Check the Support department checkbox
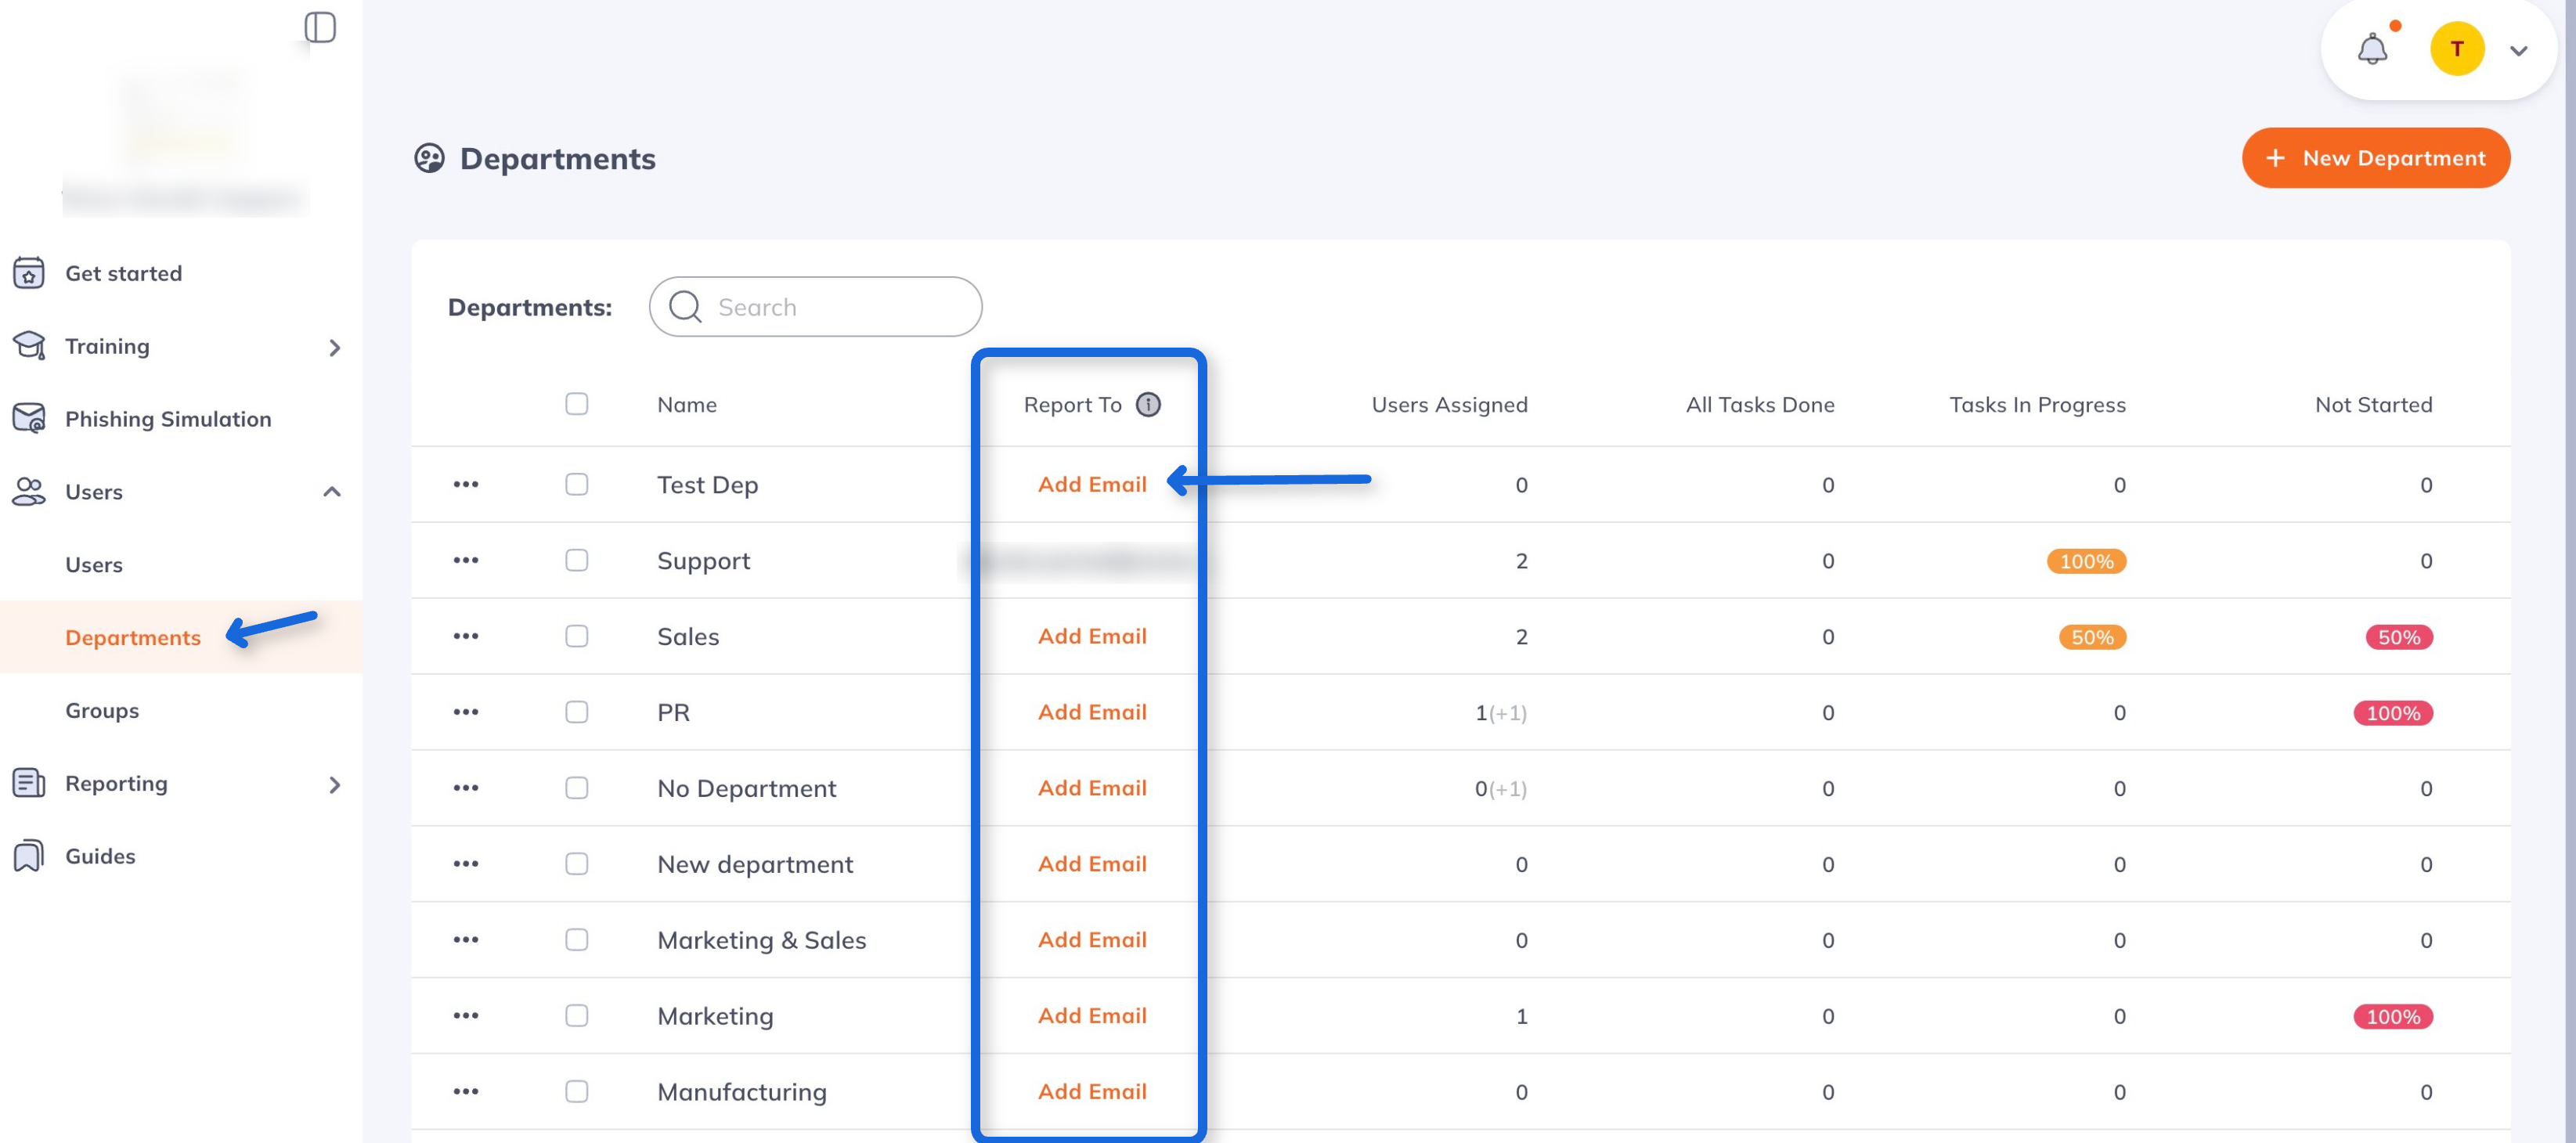Image resolution: width=2576 pixels, height=1143 pixels. [576, 560]
